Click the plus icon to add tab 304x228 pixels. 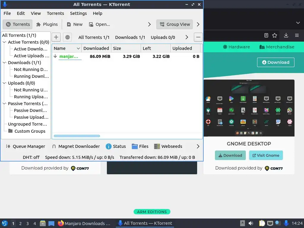(56, 37)
